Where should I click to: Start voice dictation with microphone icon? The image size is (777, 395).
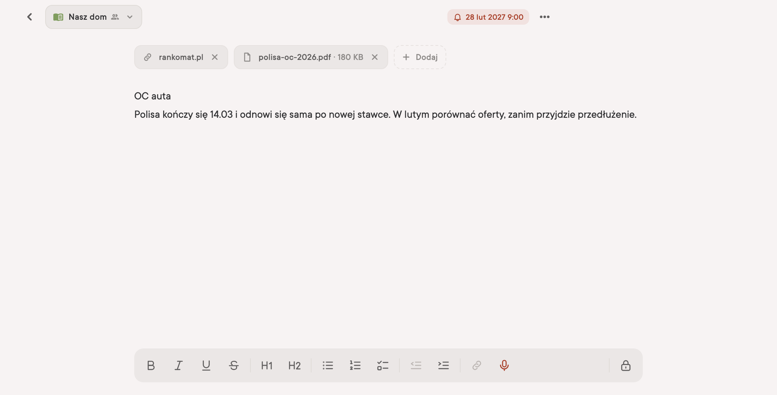(504, 365)
